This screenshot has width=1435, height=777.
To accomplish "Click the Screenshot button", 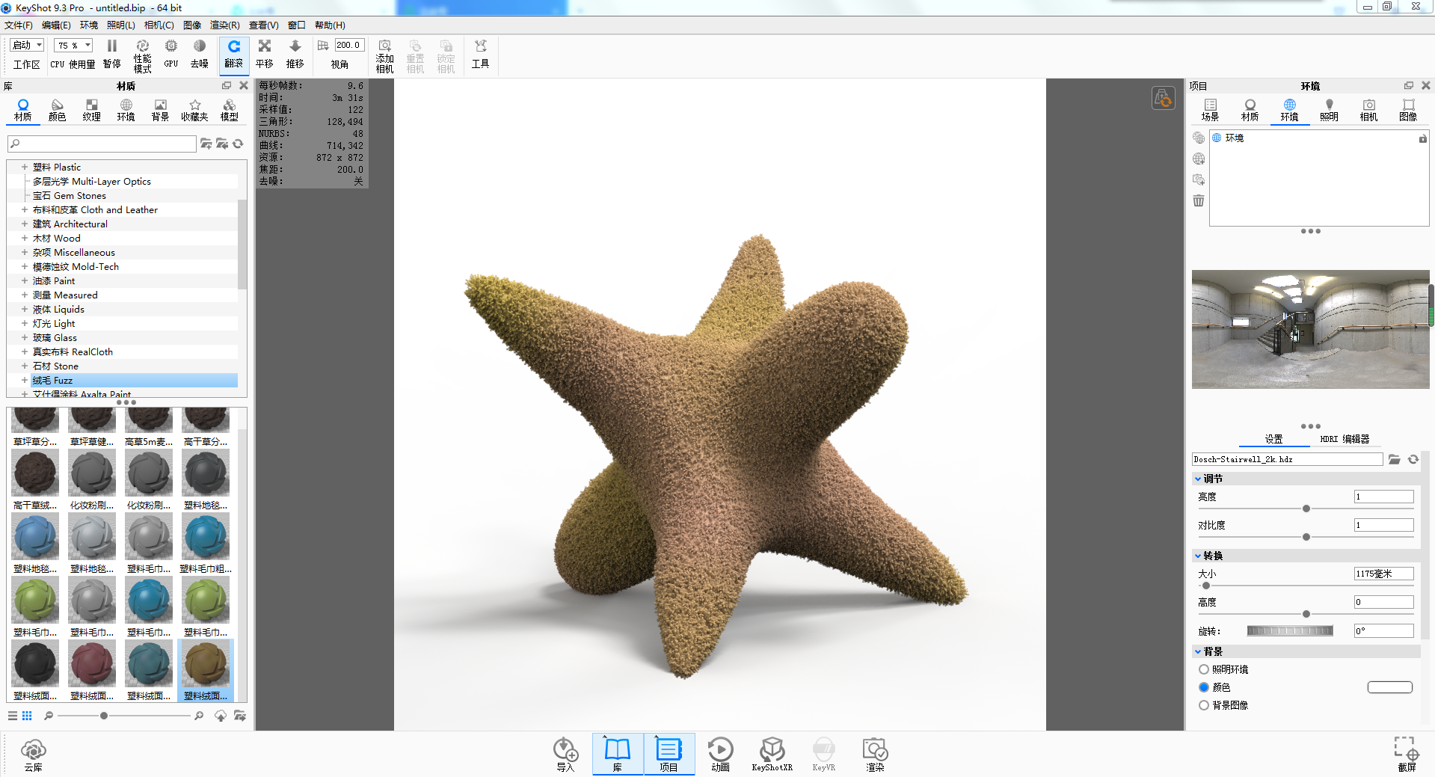I will tap(1407, 755).
